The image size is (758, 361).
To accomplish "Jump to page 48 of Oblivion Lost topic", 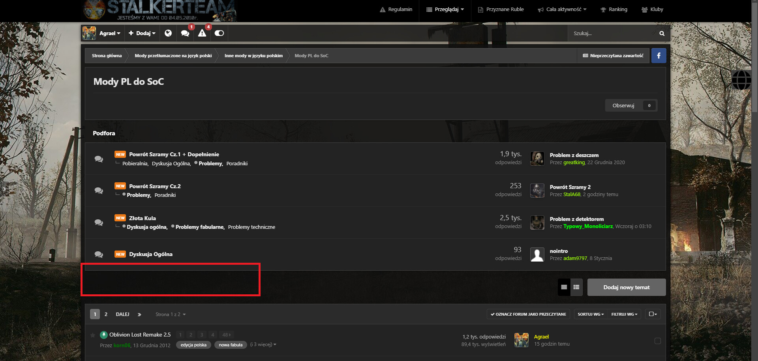I will pyautogui.click(x=226, y=335).
